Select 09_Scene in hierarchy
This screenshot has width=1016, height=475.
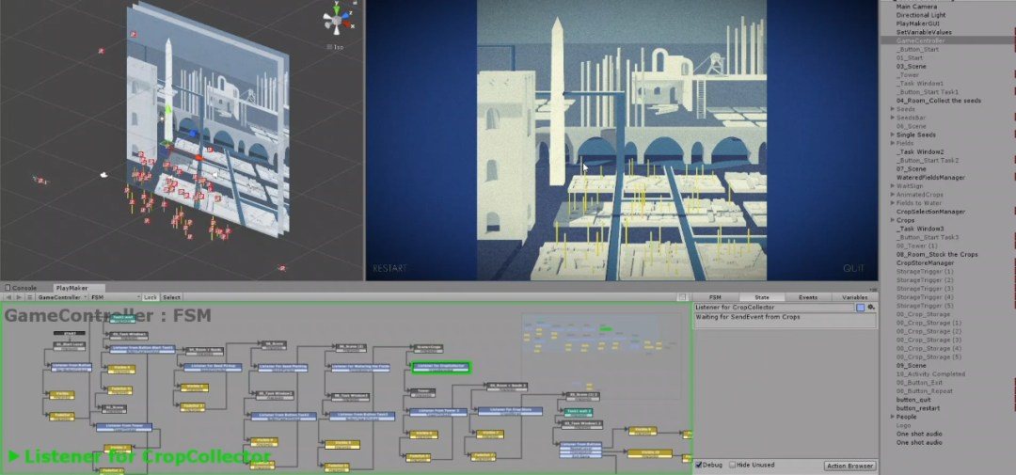[x=911, y=366]
